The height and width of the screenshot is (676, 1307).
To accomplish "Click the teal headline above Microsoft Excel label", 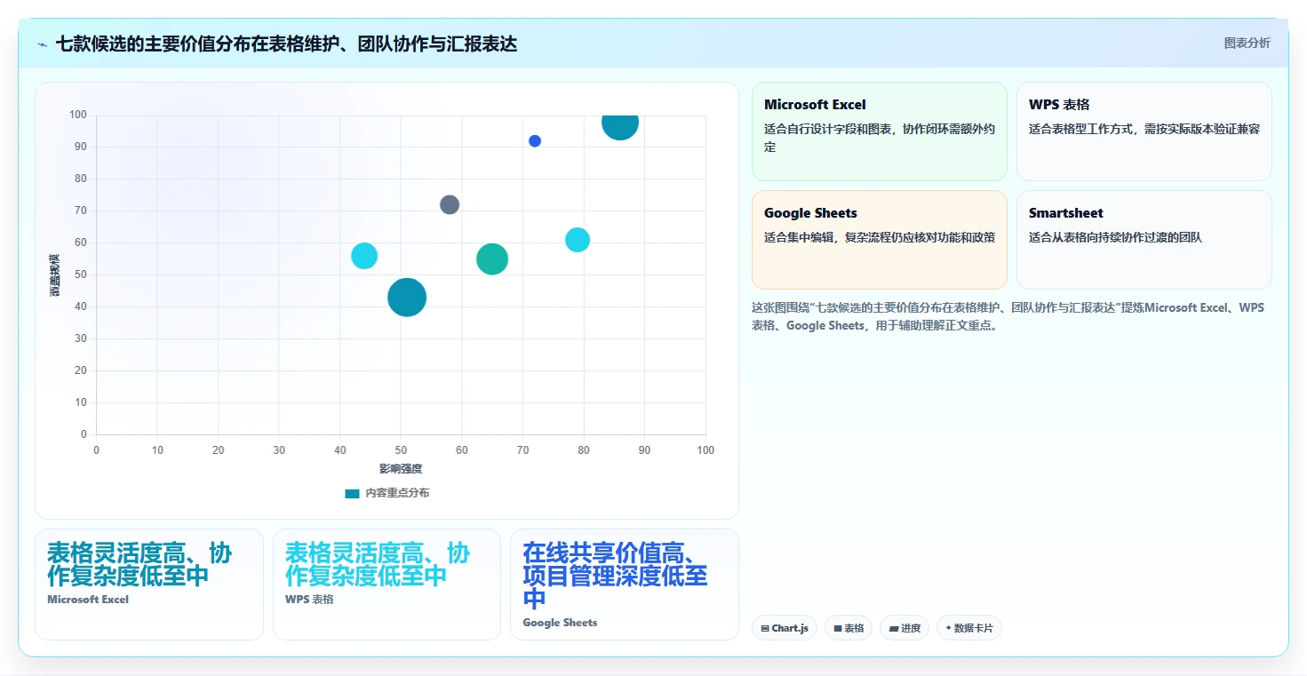I will (139, 565).
